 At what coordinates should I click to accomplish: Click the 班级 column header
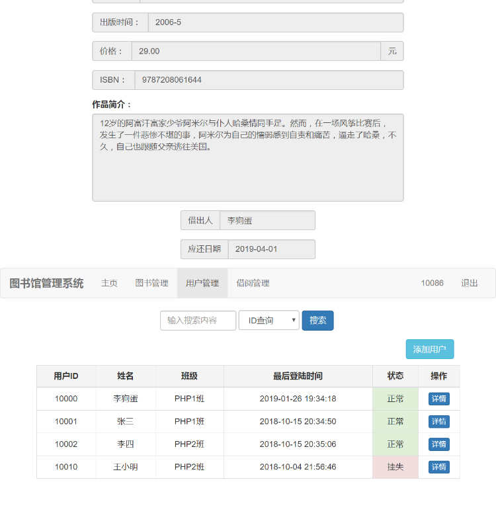[189, 376]
